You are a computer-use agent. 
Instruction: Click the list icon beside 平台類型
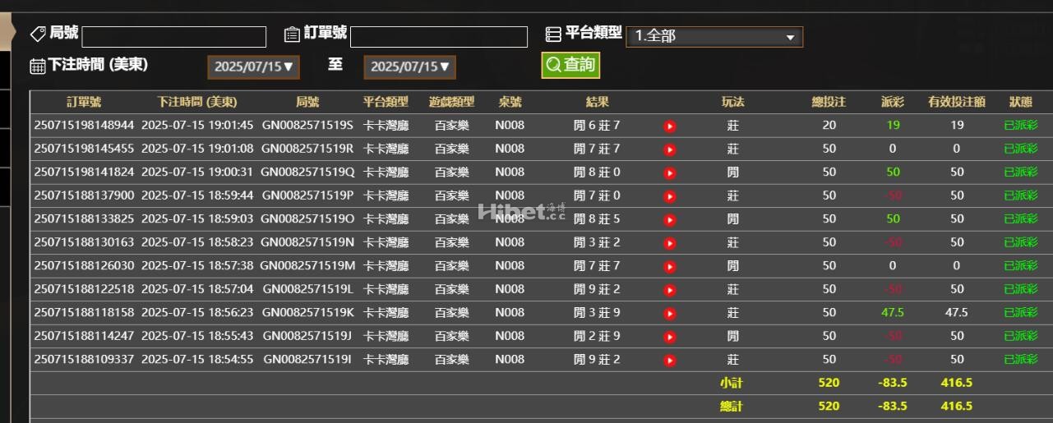point(553,34)
